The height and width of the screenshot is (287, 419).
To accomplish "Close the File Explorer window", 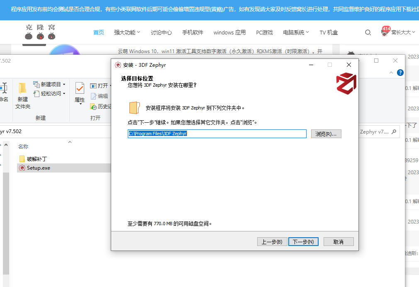I will [x=395, y=61].
